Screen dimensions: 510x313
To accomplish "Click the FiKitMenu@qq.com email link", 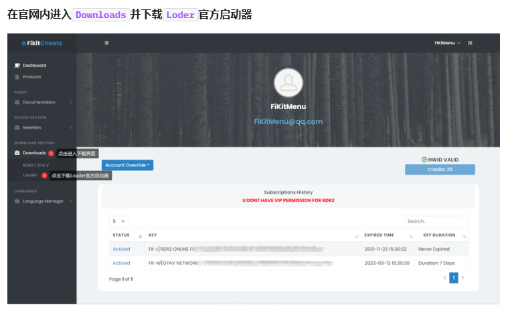I will tap(288, 122).
